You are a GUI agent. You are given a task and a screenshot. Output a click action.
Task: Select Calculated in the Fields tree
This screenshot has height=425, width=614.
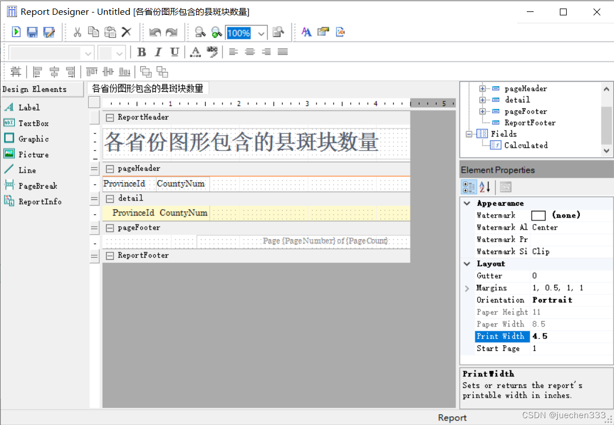pyautogui.click(x=526, y=145)
